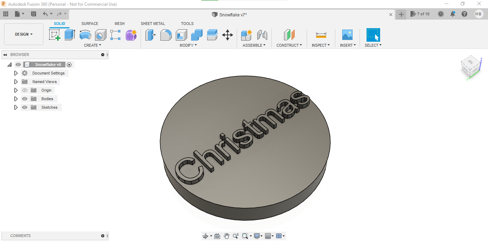Switch to the TOOLS tab

187,24
